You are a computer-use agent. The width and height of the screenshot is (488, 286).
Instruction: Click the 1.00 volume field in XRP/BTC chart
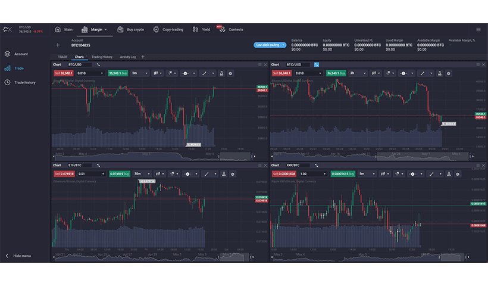pos(311,174)
